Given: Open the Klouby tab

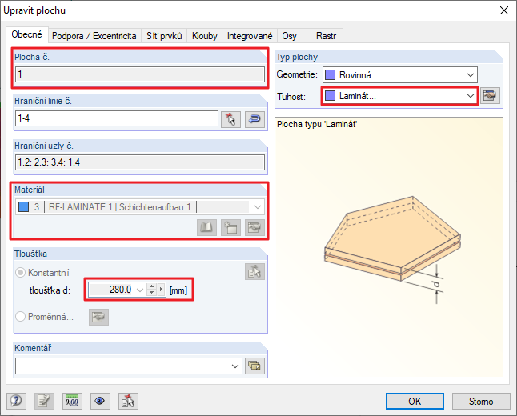Looking at the screenshot, I should click(204, 36).
